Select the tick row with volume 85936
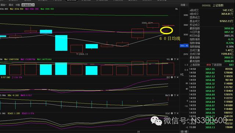Image resolution: width=235 pixels, height=133 pixels. pos(211,69)
